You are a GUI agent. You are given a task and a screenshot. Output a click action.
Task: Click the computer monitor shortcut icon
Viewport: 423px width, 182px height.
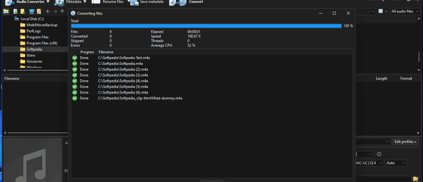(32, 11)
